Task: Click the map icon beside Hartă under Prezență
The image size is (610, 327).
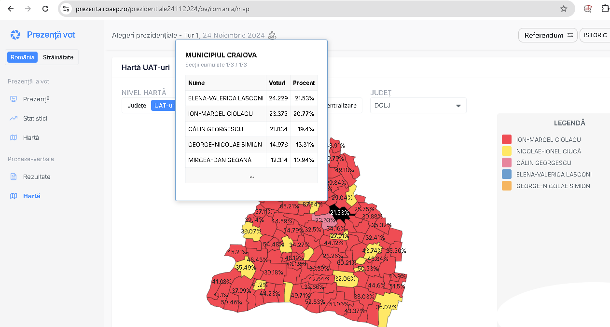Action: (x=14, y=137)
